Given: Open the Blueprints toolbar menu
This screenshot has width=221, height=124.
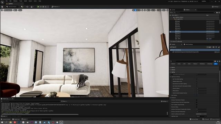Looking at the screenshot, I should tap(27, 7).
